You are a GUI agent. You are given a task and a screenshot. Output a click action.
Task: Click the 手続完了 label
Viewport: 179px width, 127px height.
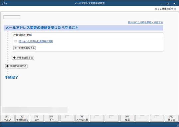tap(12, 77)
